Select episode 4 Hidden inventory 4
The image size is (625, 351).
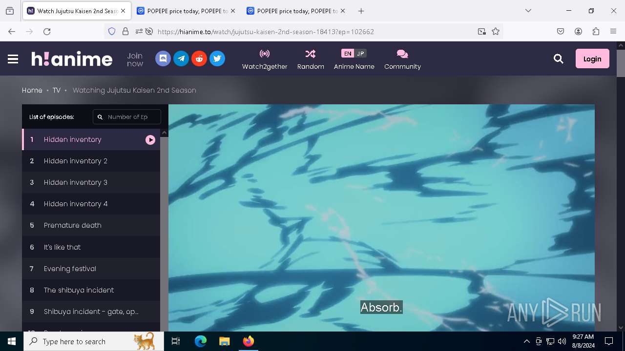click(91, 204)
